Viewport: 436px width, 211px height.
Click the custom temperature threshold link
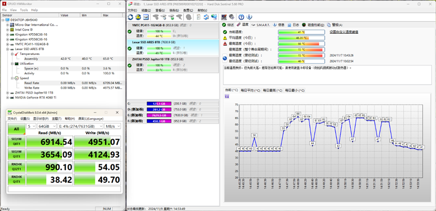(x=344, y=32)
